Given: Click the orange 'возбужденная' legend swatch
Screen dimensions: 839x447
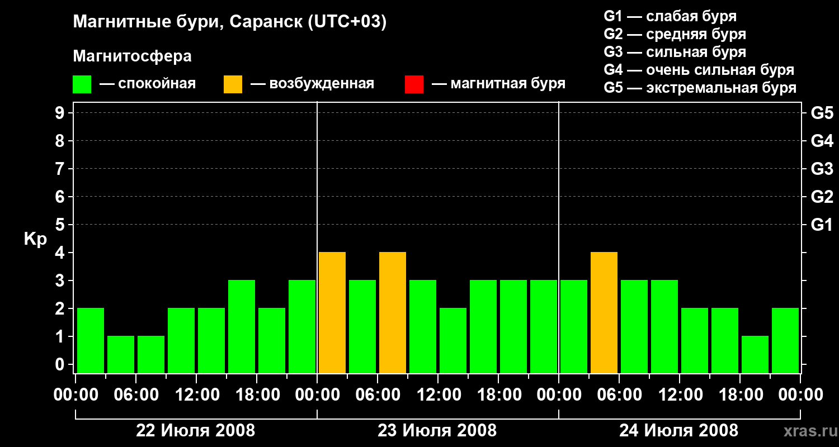Looking at the screenshot, I should point(233,84).
